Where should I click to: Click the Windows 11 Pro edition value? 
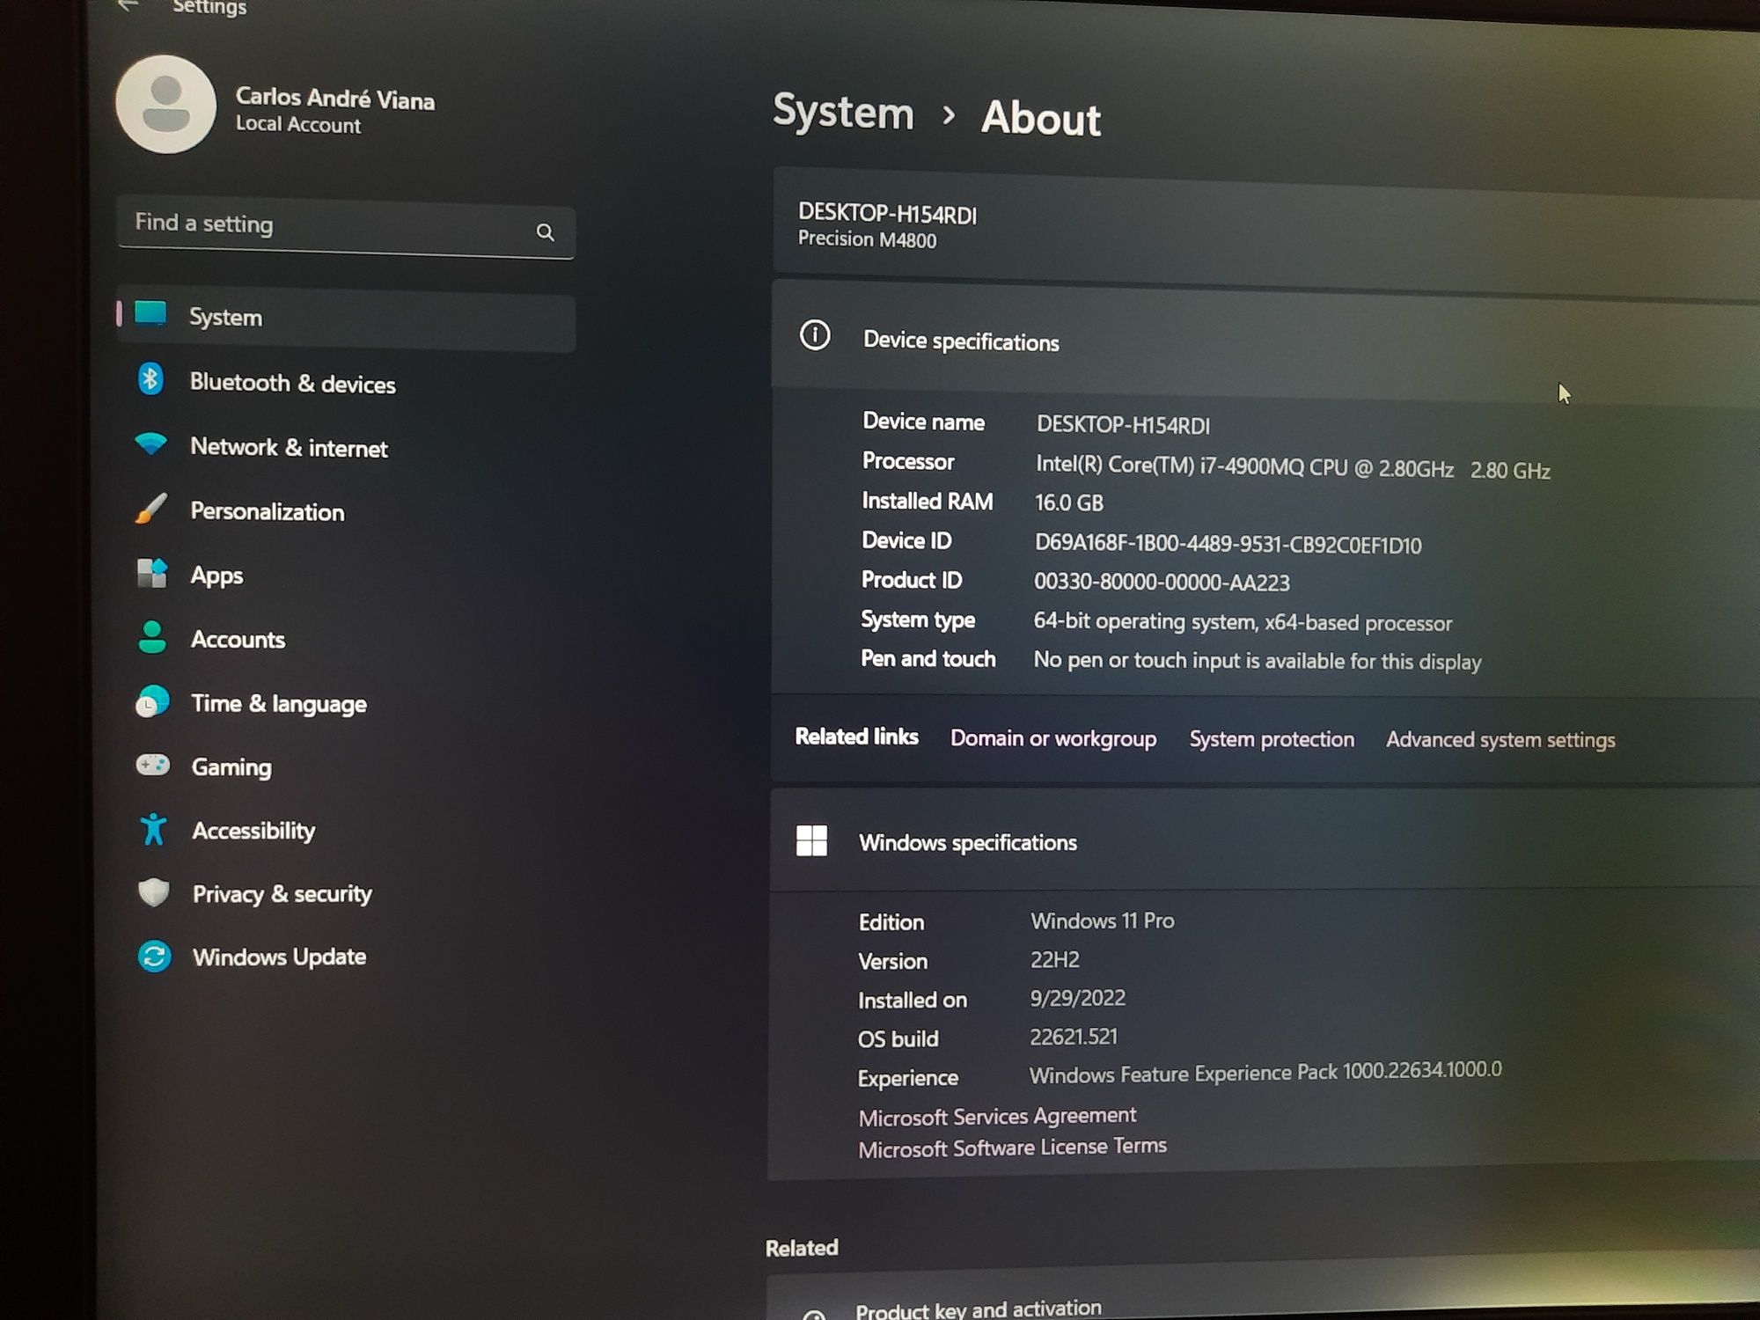tap(1102, 920)
